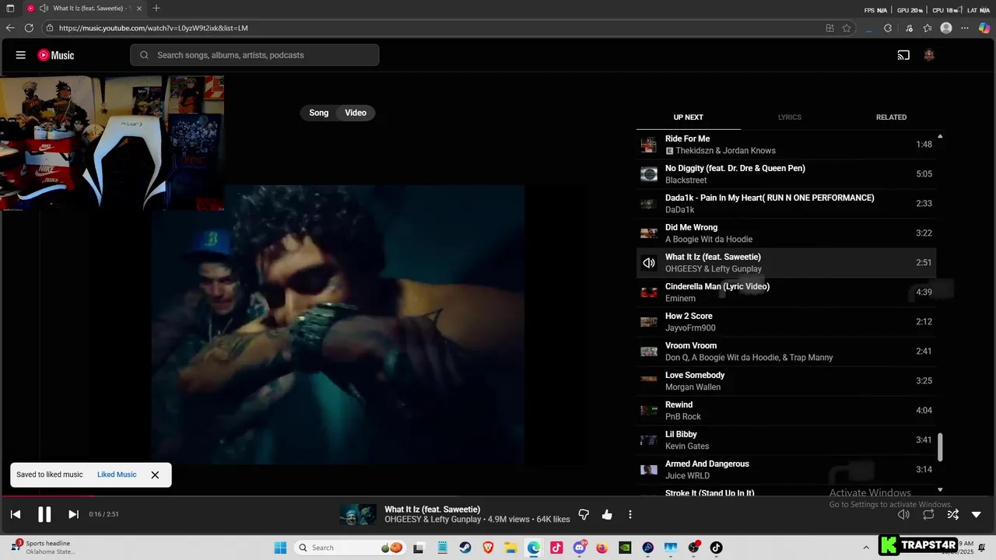
Task: Dismiss the Saved to liked music toast
Action: point(155,474)
